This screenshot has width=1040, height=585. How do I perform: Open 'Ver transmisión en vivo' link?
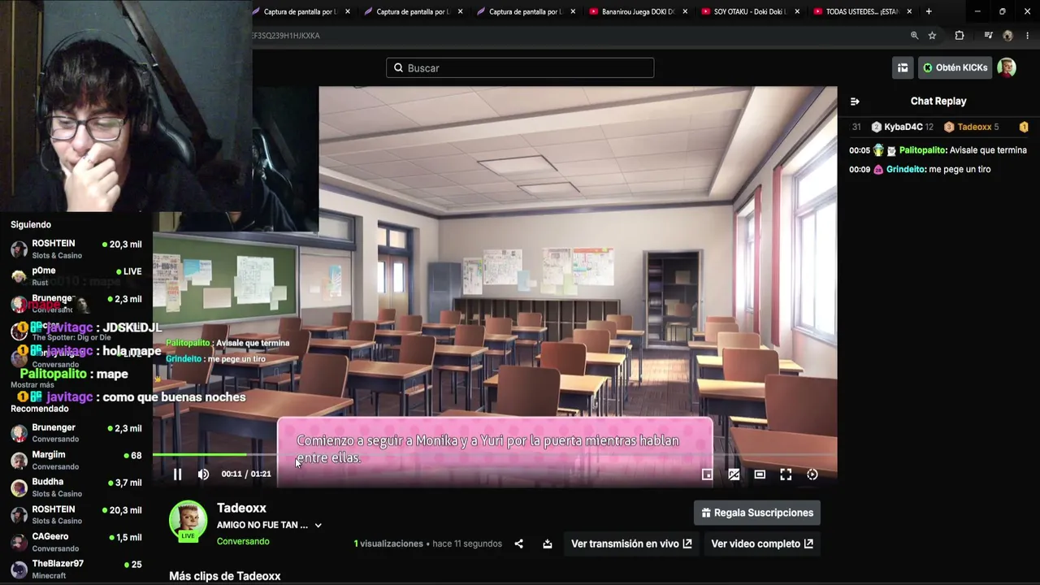point(631,544)
